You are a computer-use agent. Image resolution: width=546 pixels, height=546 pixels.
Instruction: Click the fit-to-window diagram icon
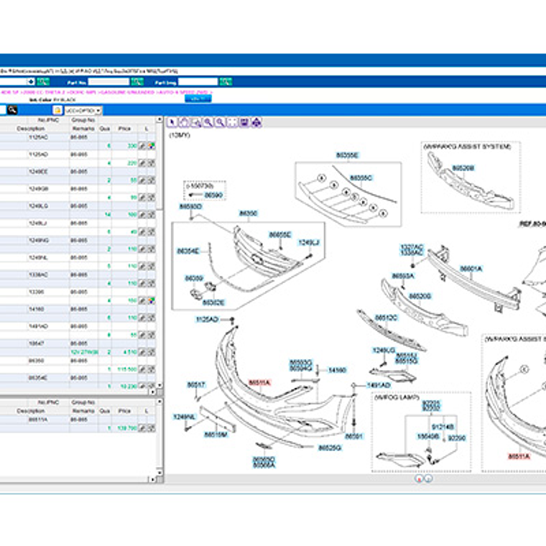pyautogui.click(x=232, y=122)
